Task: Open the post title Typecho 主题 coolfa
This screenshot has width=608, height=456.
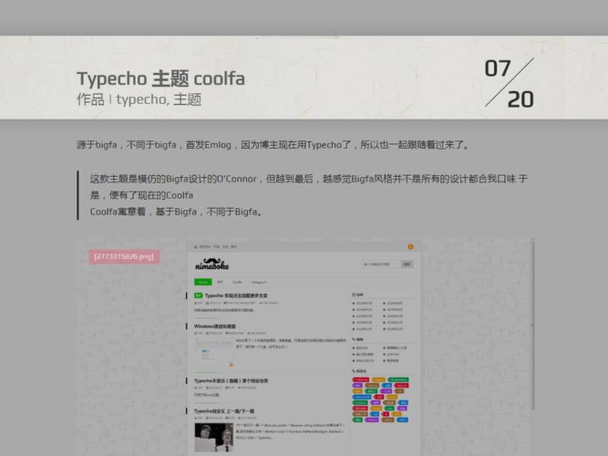Action: click(x=160, y=78)
